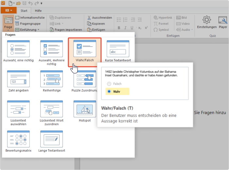
Task: Undo the last action
Action: (30, 3)
